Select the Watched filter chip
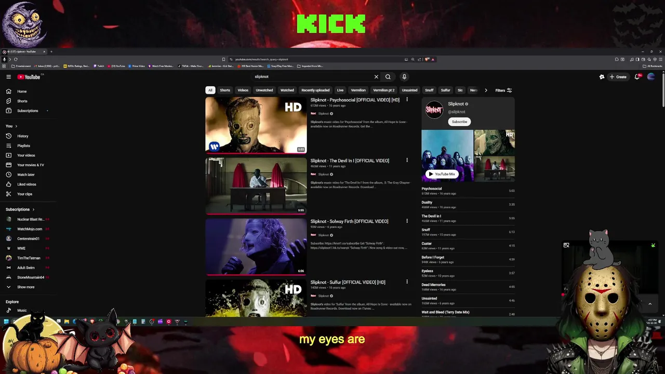The width and height of the screenshot is (665, 374). 287,90
